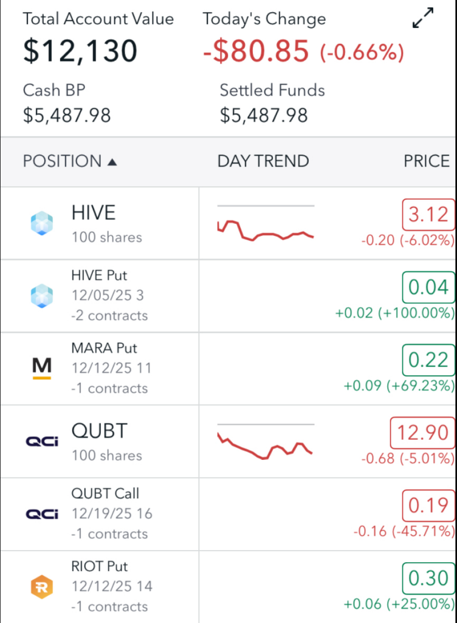
Task: Open the HIVE 3.12 price badge
Action: (x=428, y=215)
